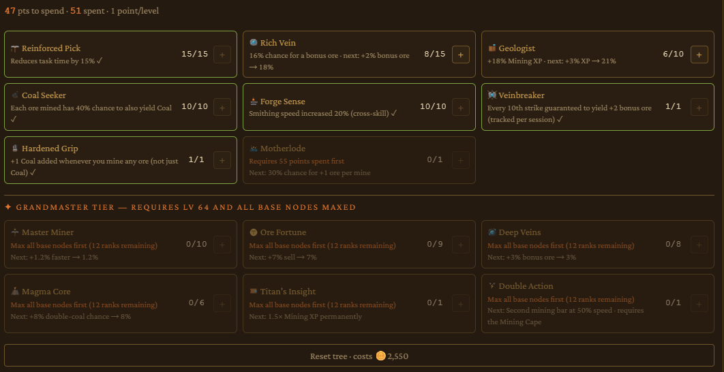Click the Forge Sense anvil icon

coord(254,101)
